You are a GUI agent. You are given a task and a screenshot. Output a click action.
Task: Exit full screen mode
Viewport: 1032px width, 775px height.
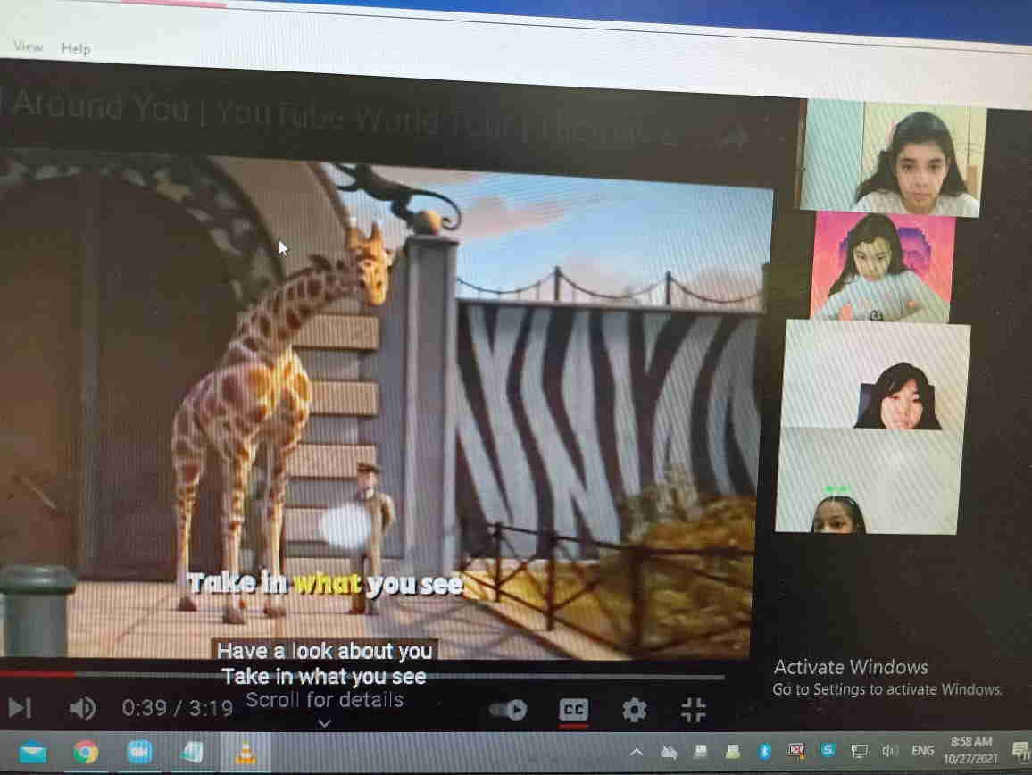pyautogui.click(x=694, y=711)
